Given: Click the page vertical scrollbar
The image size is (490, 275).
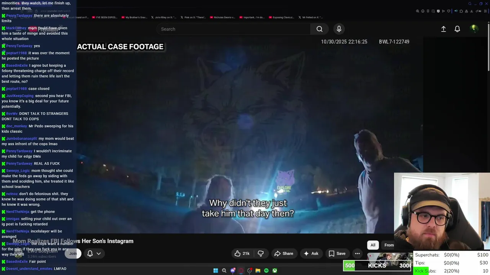Looking at the screenshot, I should point(488,47).
